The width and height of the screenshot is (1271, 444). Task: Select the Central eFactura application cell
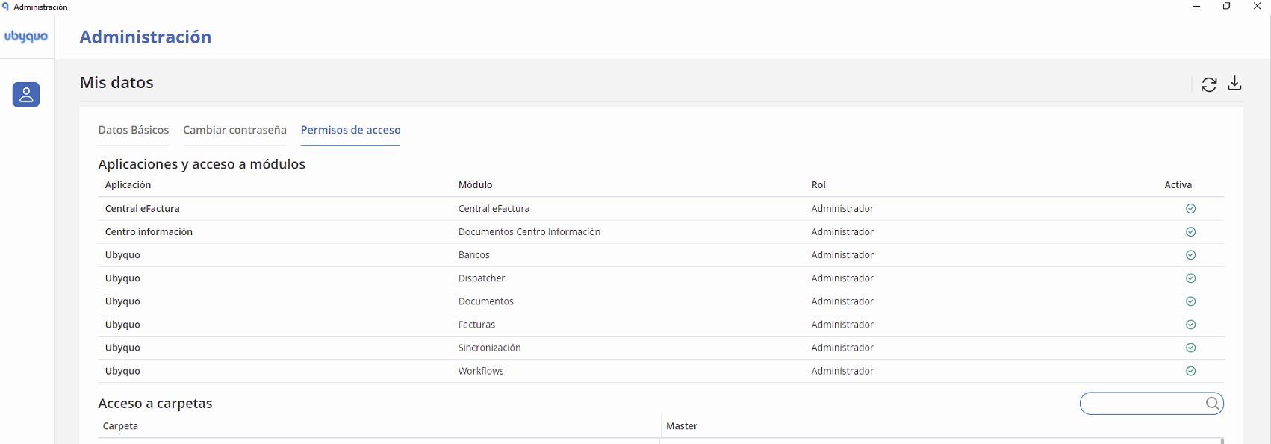point(143,209)
